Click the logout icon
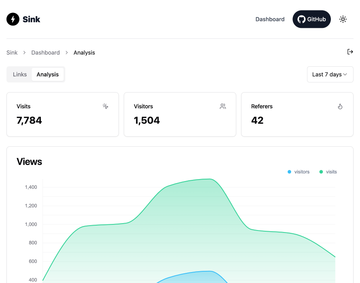 coord(350,52)
